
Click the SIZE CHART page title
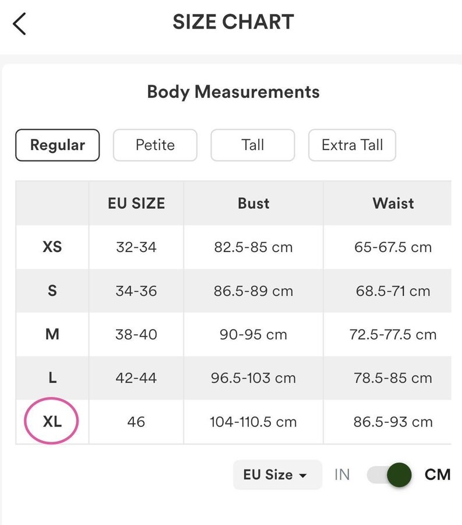pyautogui.click(x=234, y=22)
